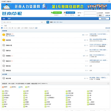Collapse the 苍南草根 forum category
Image resolution: width=111 pixels, height=111 pixels.
click(108, 31)
